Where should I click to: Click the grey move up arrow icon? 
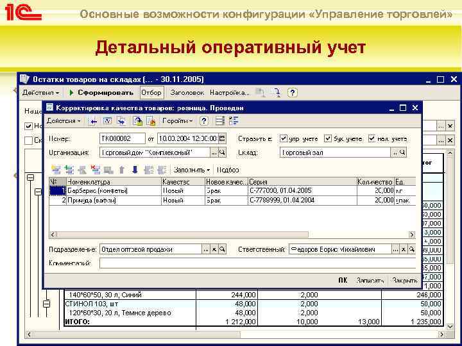point(122,170)
